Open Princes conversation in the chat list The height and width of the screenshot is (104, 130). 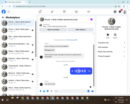tap(17, 30)
